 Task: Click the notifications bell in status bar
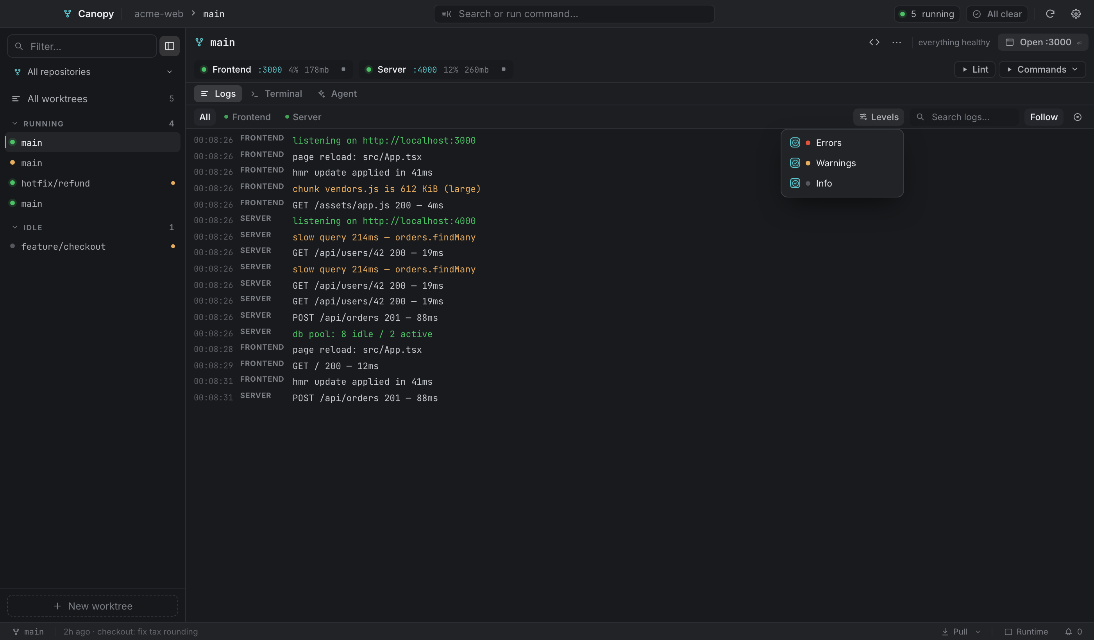[x=1068, y=632]
